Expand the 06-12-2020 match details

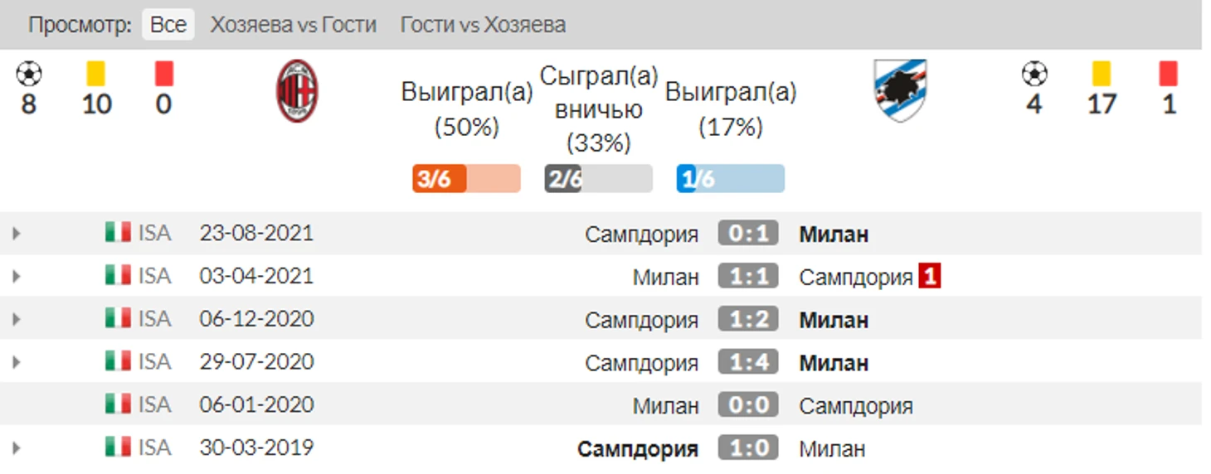click(16, 320)
